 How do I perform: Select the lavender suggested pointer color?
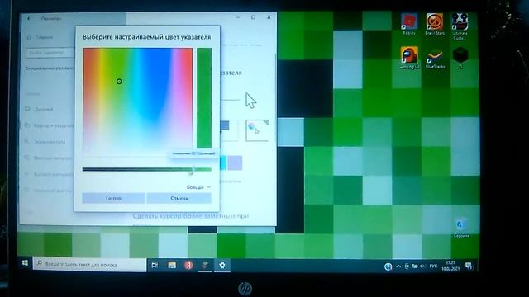[235, 163]
